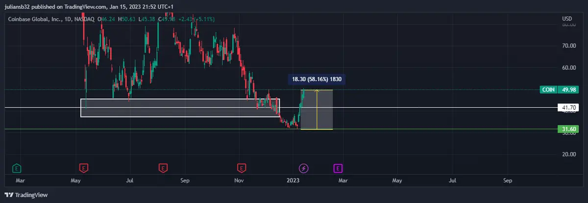
Task: Click the purple lightning event marker
Action: 304,168
